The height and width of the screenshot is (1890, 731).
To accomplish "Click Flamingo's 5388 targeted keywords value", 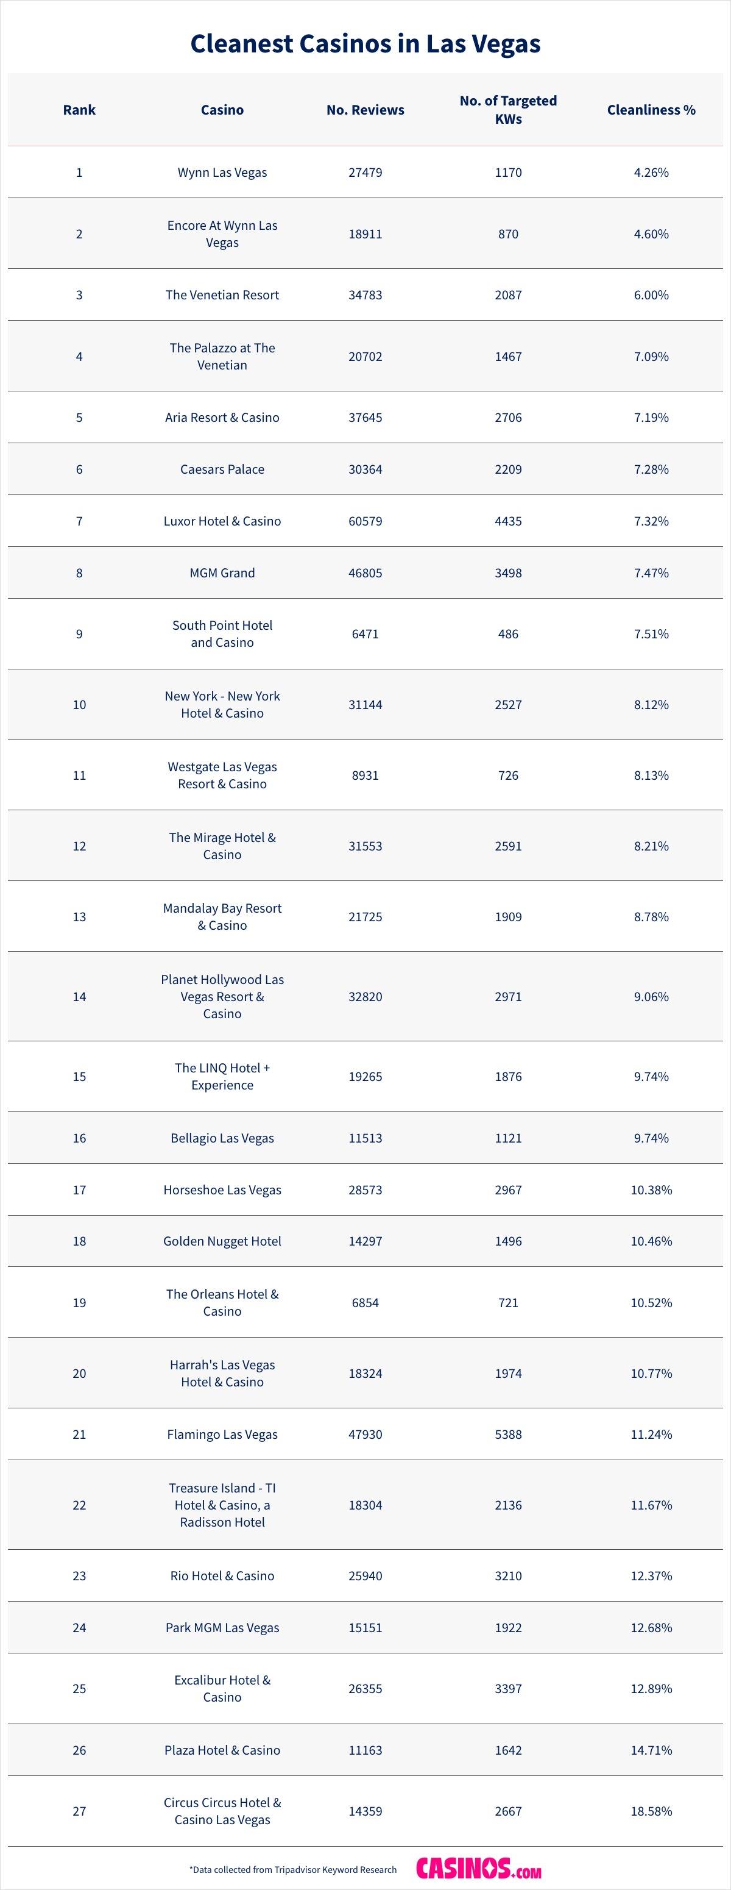I will coord(508,1435).
